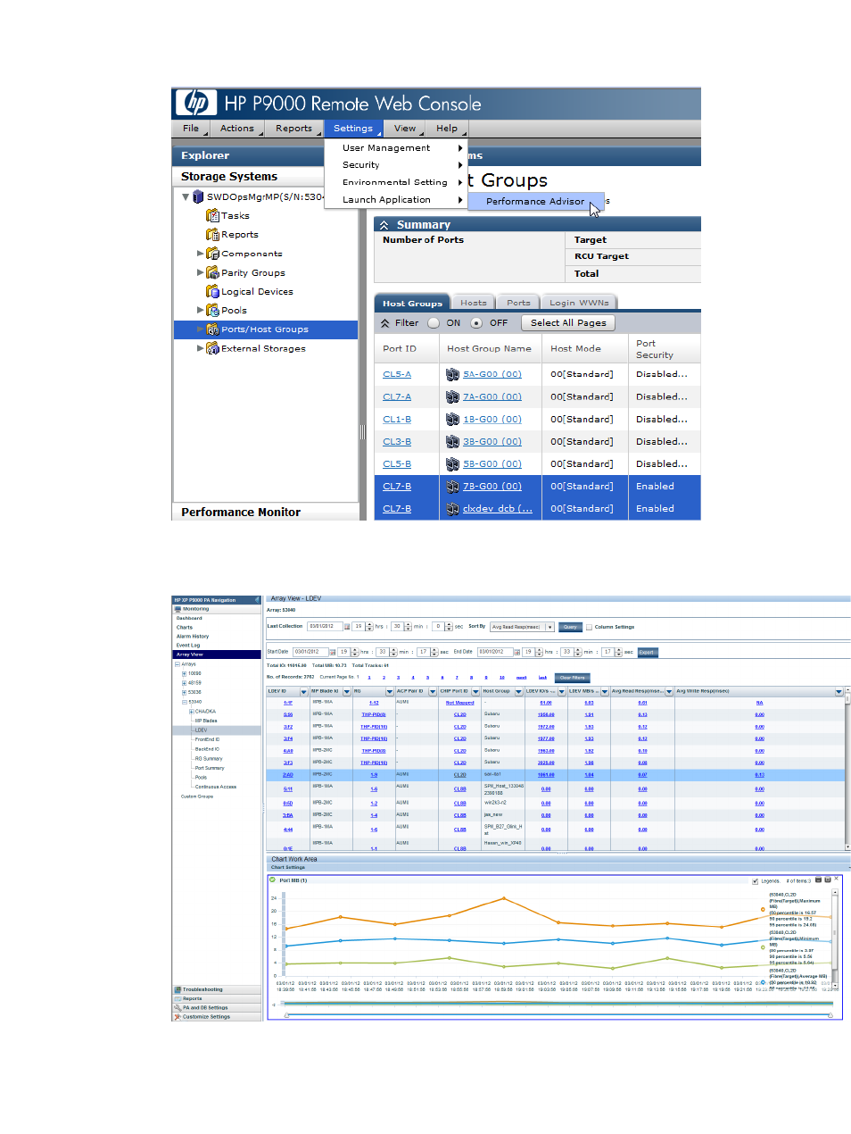Expand the Components tree node
The height and width of the screenshot is (1134, 851).
click(x=200, y=254)
